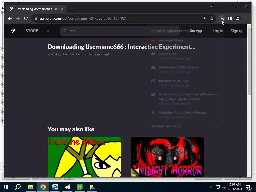256x192 pixels.
Task: Open the file-with-cloud taskbar icon
Action: click(x=92, y=187)
